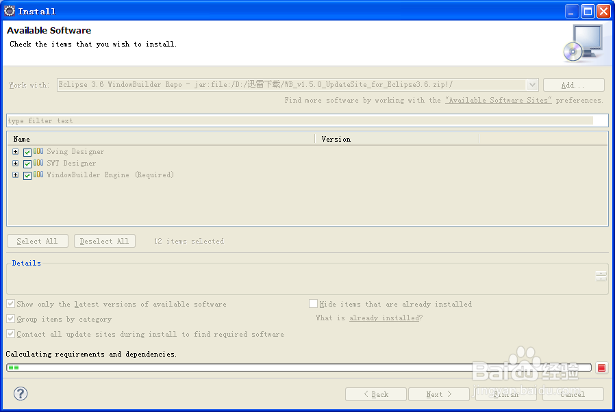Screen dimensions: 615x412
Task: Click the Version column header
Action: 397,139
